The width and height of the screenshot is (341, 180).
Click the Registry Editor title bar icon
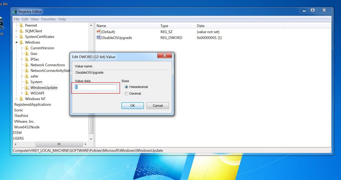[x=14, y=11]
